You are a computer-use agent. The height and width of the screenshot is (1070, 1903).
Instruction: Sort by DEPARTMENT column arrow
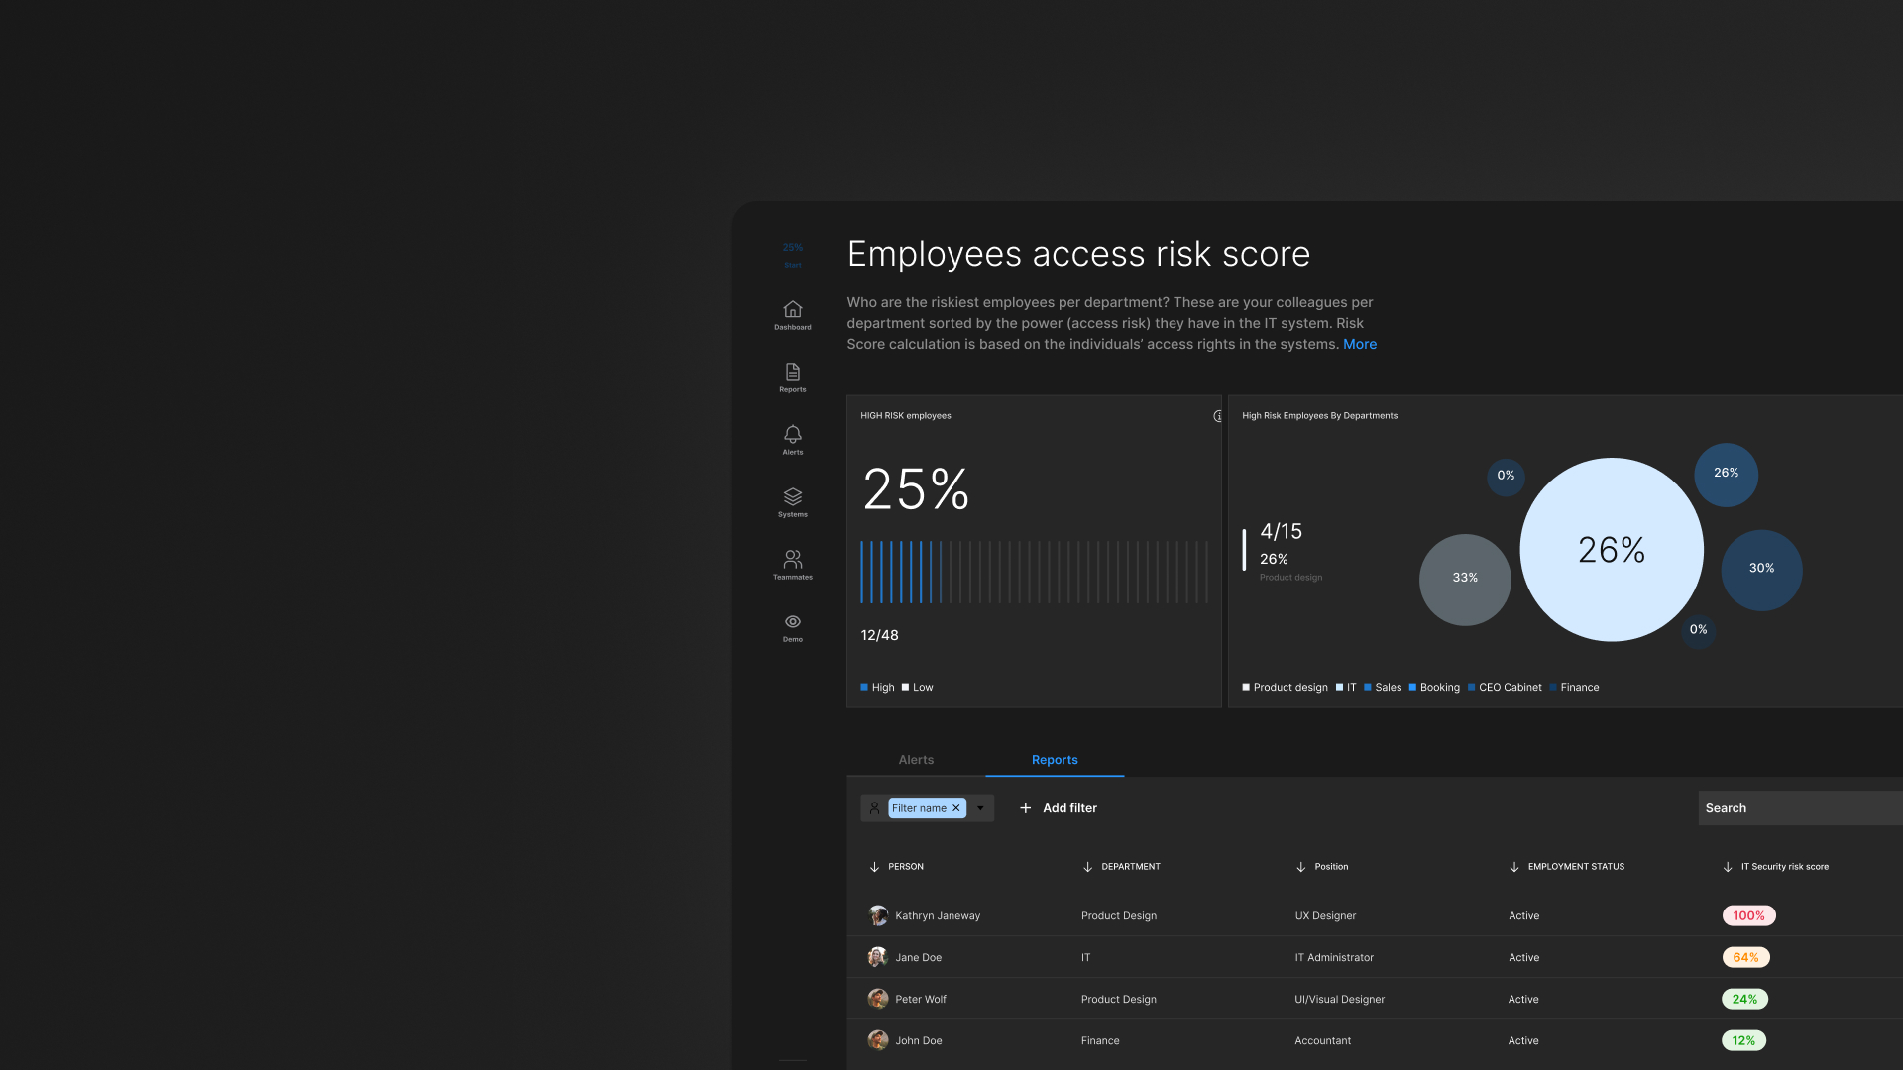pos(1087,867)
